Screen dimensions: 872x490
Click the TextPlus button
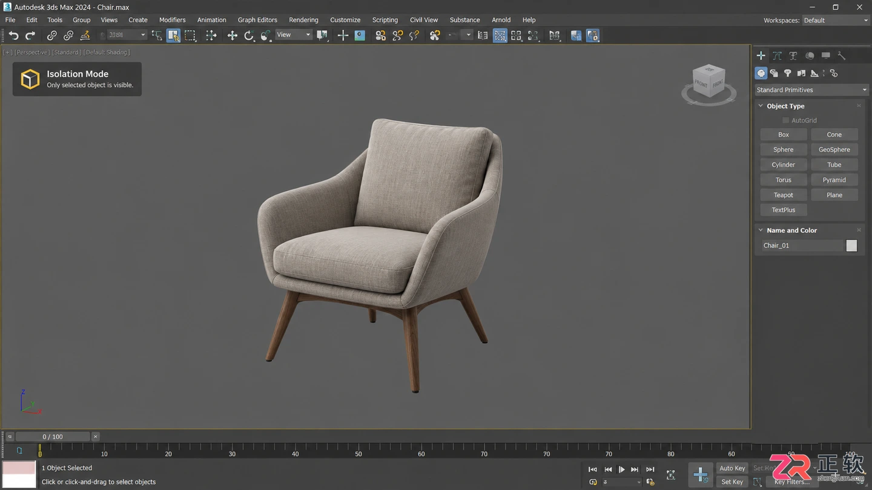click(784, 210)
